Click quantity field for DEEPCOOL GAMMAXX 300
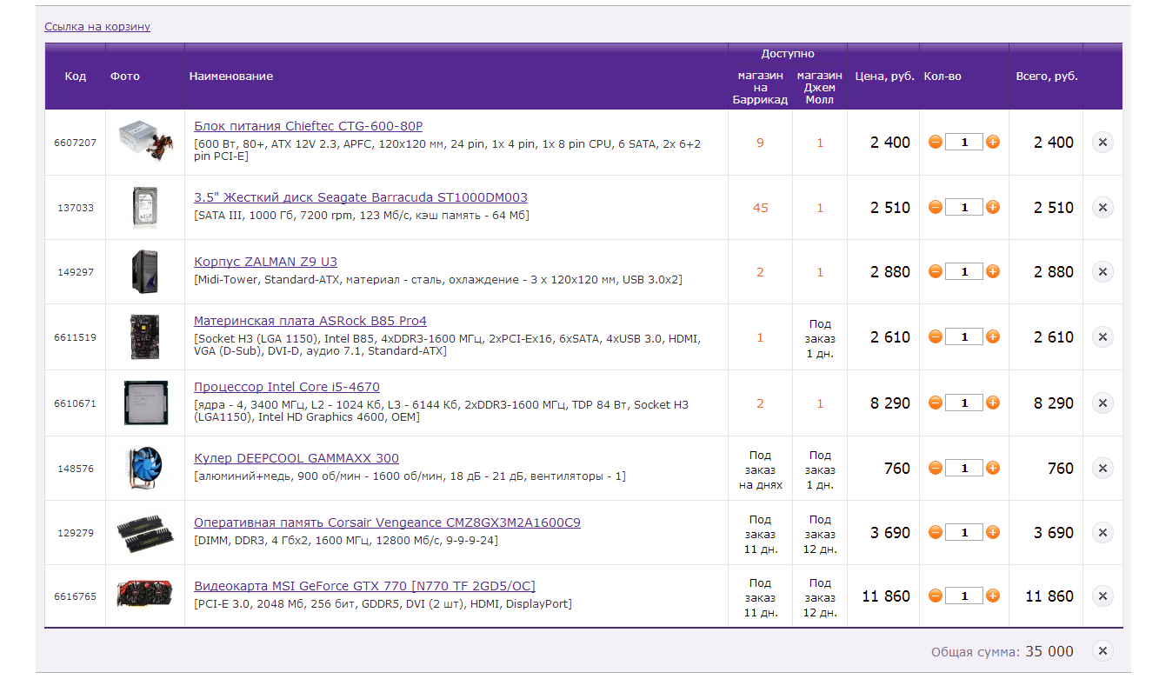Screen dimensions: 1159x679 (964, 468)
